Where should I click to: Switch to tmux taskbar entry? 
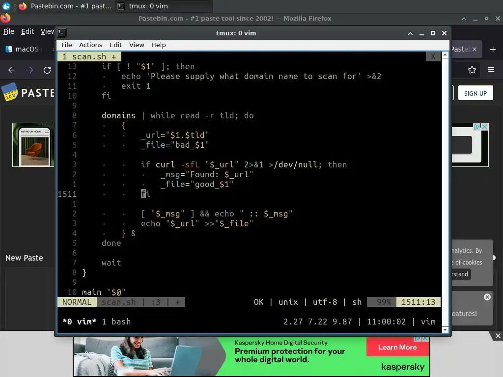pos(164,6)
